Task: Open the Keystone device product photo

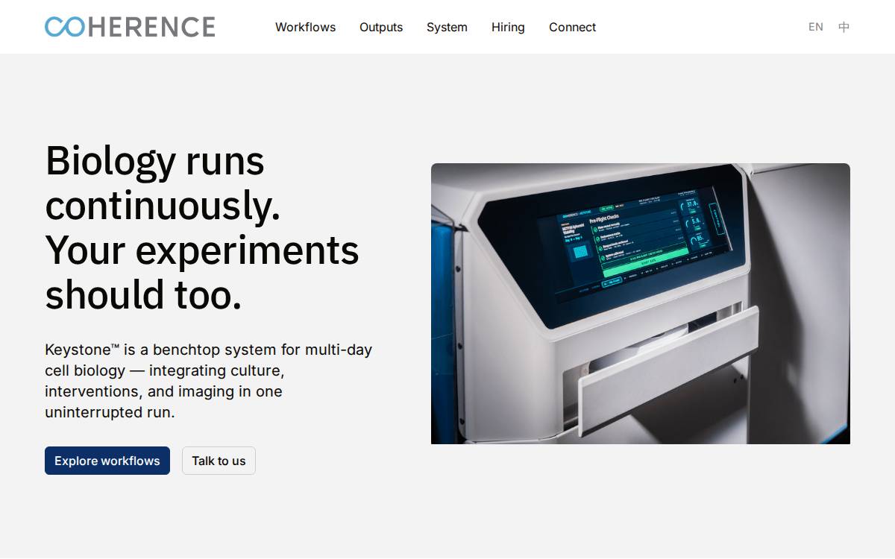Action: [641, 303]
